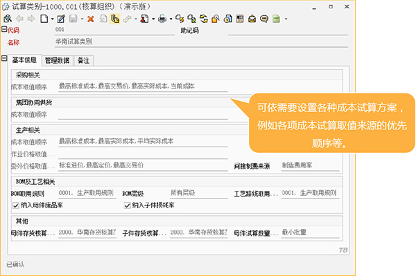This screenshot has width=416, height=276.
Task: Click the speech bubble message icon
Action: pos(264,19)
